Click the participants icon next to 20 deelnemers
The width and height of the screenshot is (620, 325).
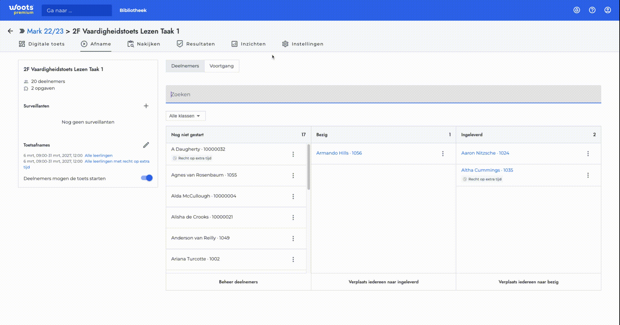tap(26, 81)
